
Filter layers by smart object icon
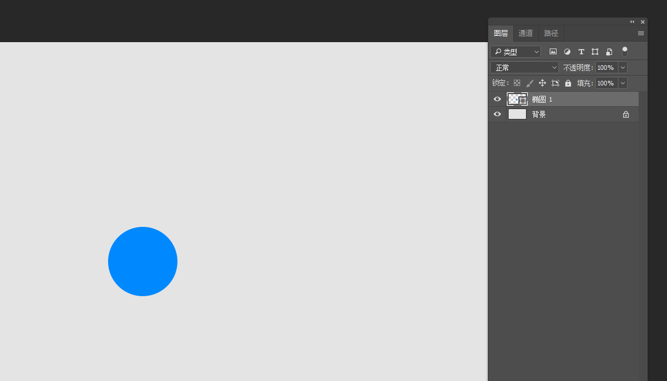(609, 51)
